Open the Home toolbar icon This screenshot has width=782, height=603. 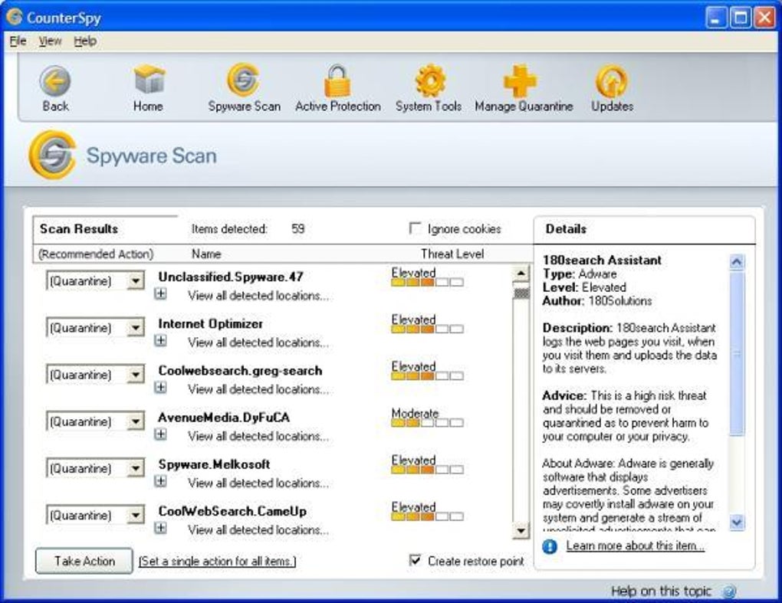[149, 80]
